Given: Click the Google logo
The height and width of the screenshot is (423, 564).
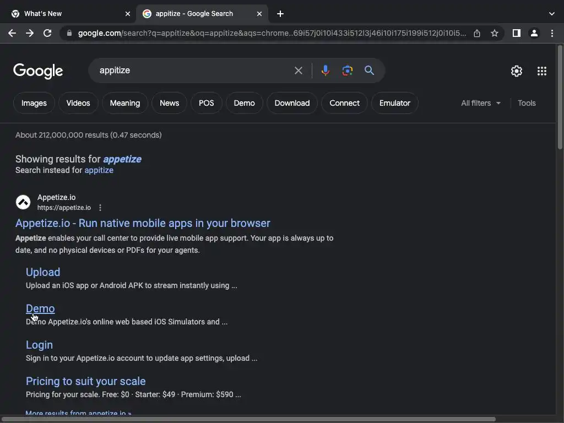Looking at the screenshot, I should tap(38, 71).
